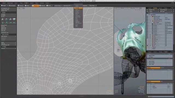The width and height of the screenshot is (175, 98).
Task: Toggle visibility eye for Matcap Shader
Action: pyautogui.click(x=147, y=16)
